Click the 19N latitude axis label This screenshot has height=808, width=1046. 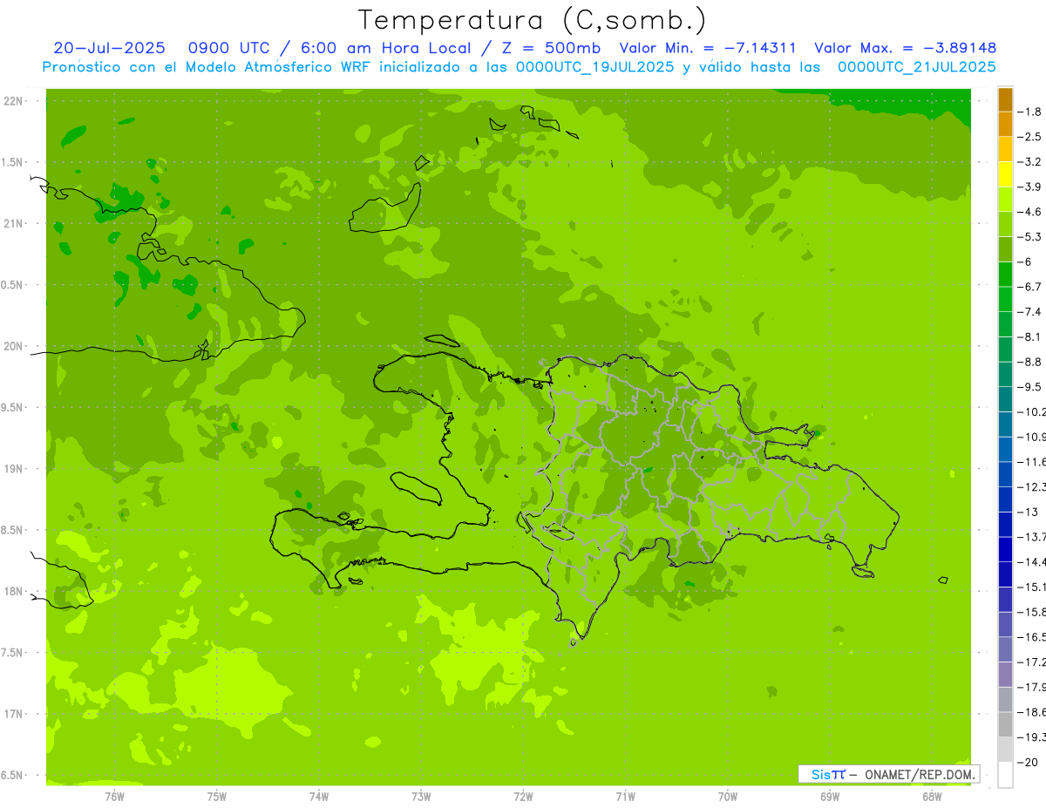point(13,469)
